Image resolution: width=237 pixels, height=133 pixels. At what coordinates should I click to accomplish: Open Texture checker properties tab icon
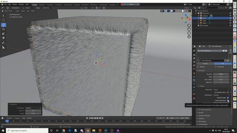(x=194, y=99)
